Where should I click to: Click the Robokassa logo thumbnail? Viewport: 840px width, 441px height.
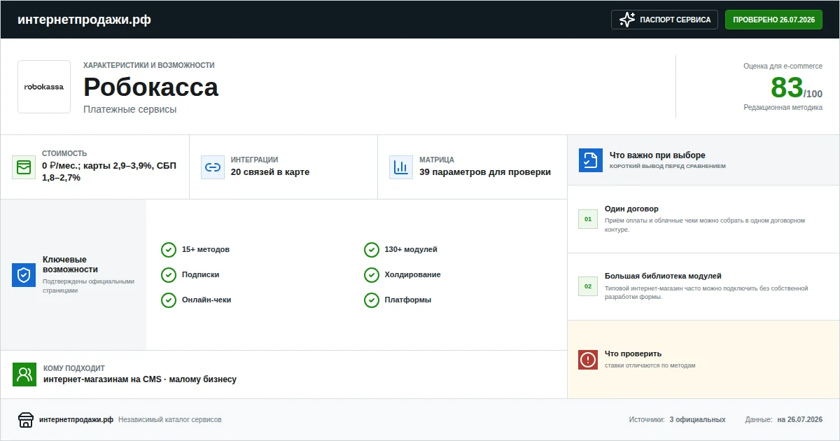[44, 87]
